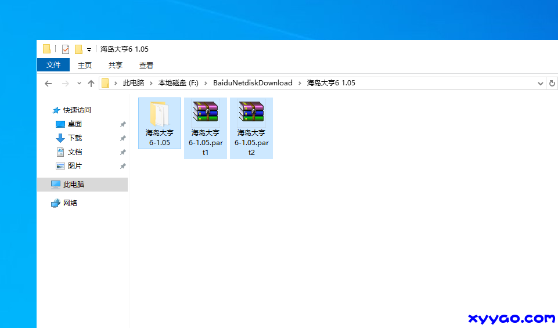Image resolution: width=558 pixels, height=328 pixels.
Task: Click BaiduNetdiskDownload in the address path
Action: 253,83
